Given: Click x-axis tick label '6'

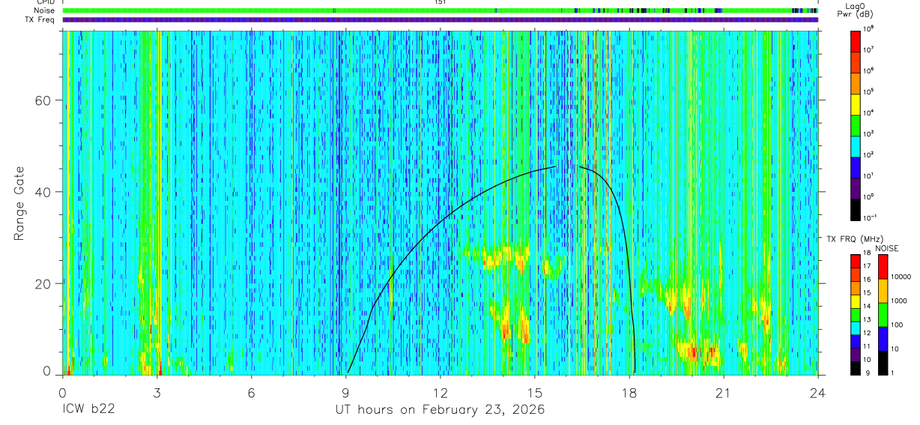Looking at the screenshot, I should 252,393.
